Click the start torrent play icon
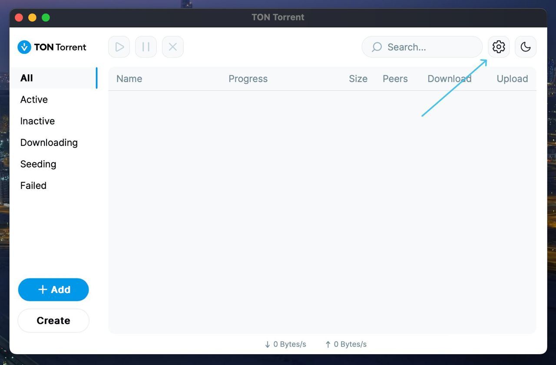 [x=119, y=47]
